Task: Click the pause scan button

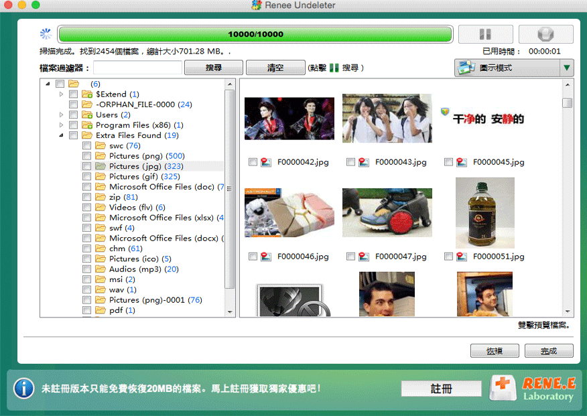Action: point(486,34)
